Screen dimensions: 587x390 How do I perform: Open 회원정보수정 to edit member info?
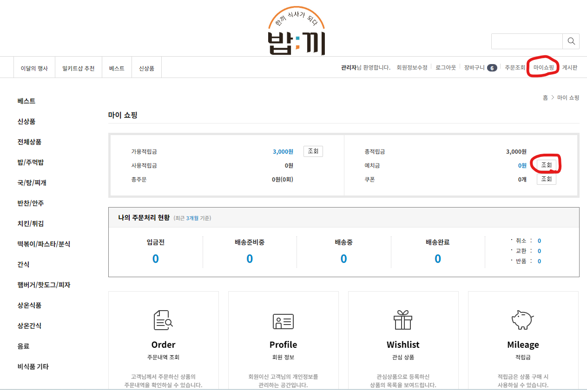[x=412, y=67]
